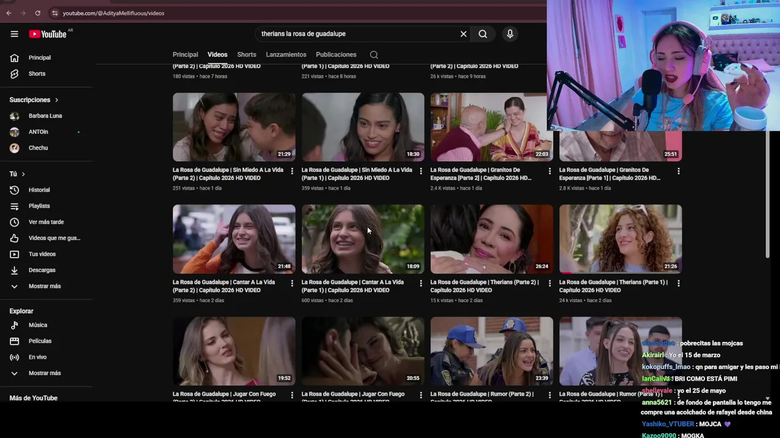Open options menu for Sin Miedo A La Vida Parte 1
The width and height of the screenshot is (780, 438).
click(420, 171)
